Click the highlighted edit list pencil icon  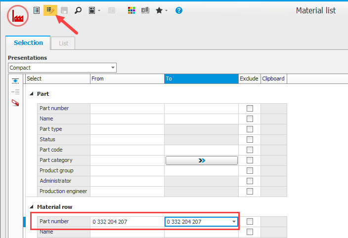tap(50, 10)
